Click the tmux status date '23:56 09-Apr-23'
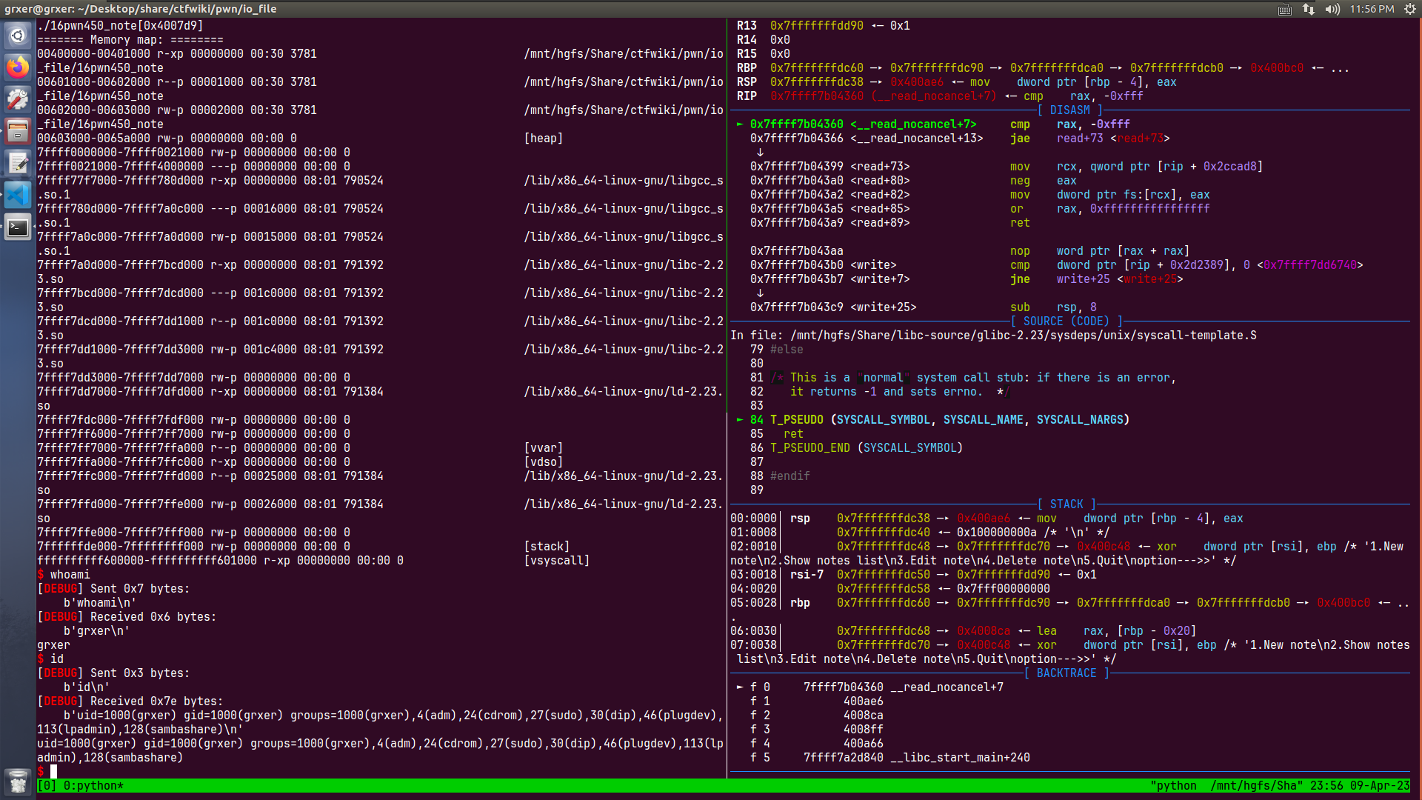Viewport: 1422px width, 800px height. pos(1360,786)
